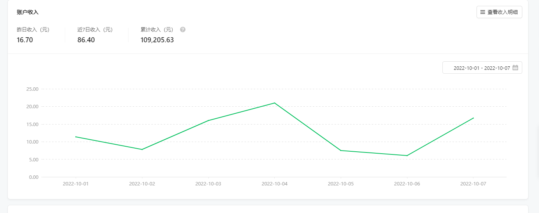
Task: Click the 2022-10-07 x-axis label
Action: click(x=473, y=184)
